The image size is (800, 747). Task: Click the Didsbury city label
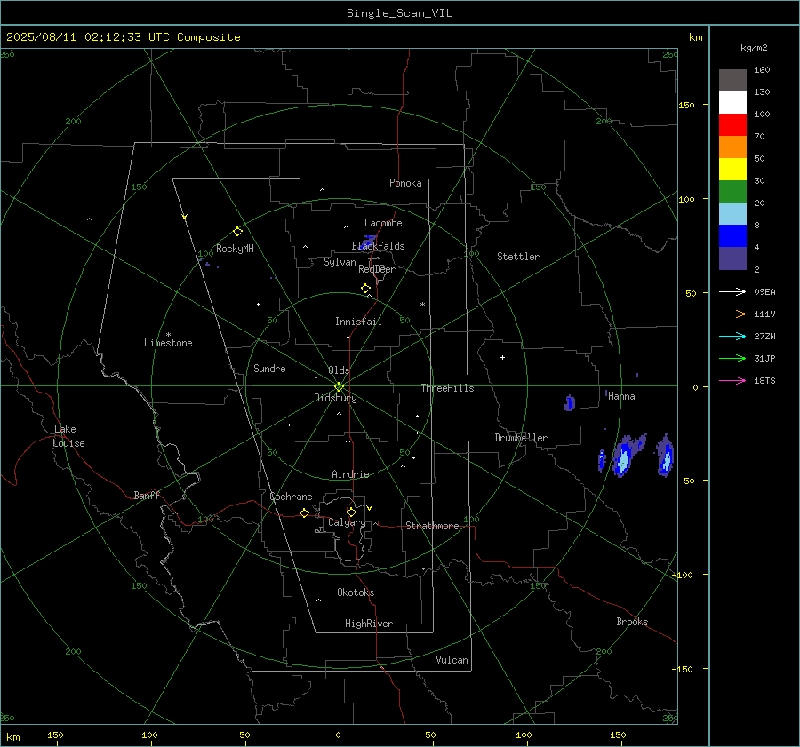click(335, 398)
